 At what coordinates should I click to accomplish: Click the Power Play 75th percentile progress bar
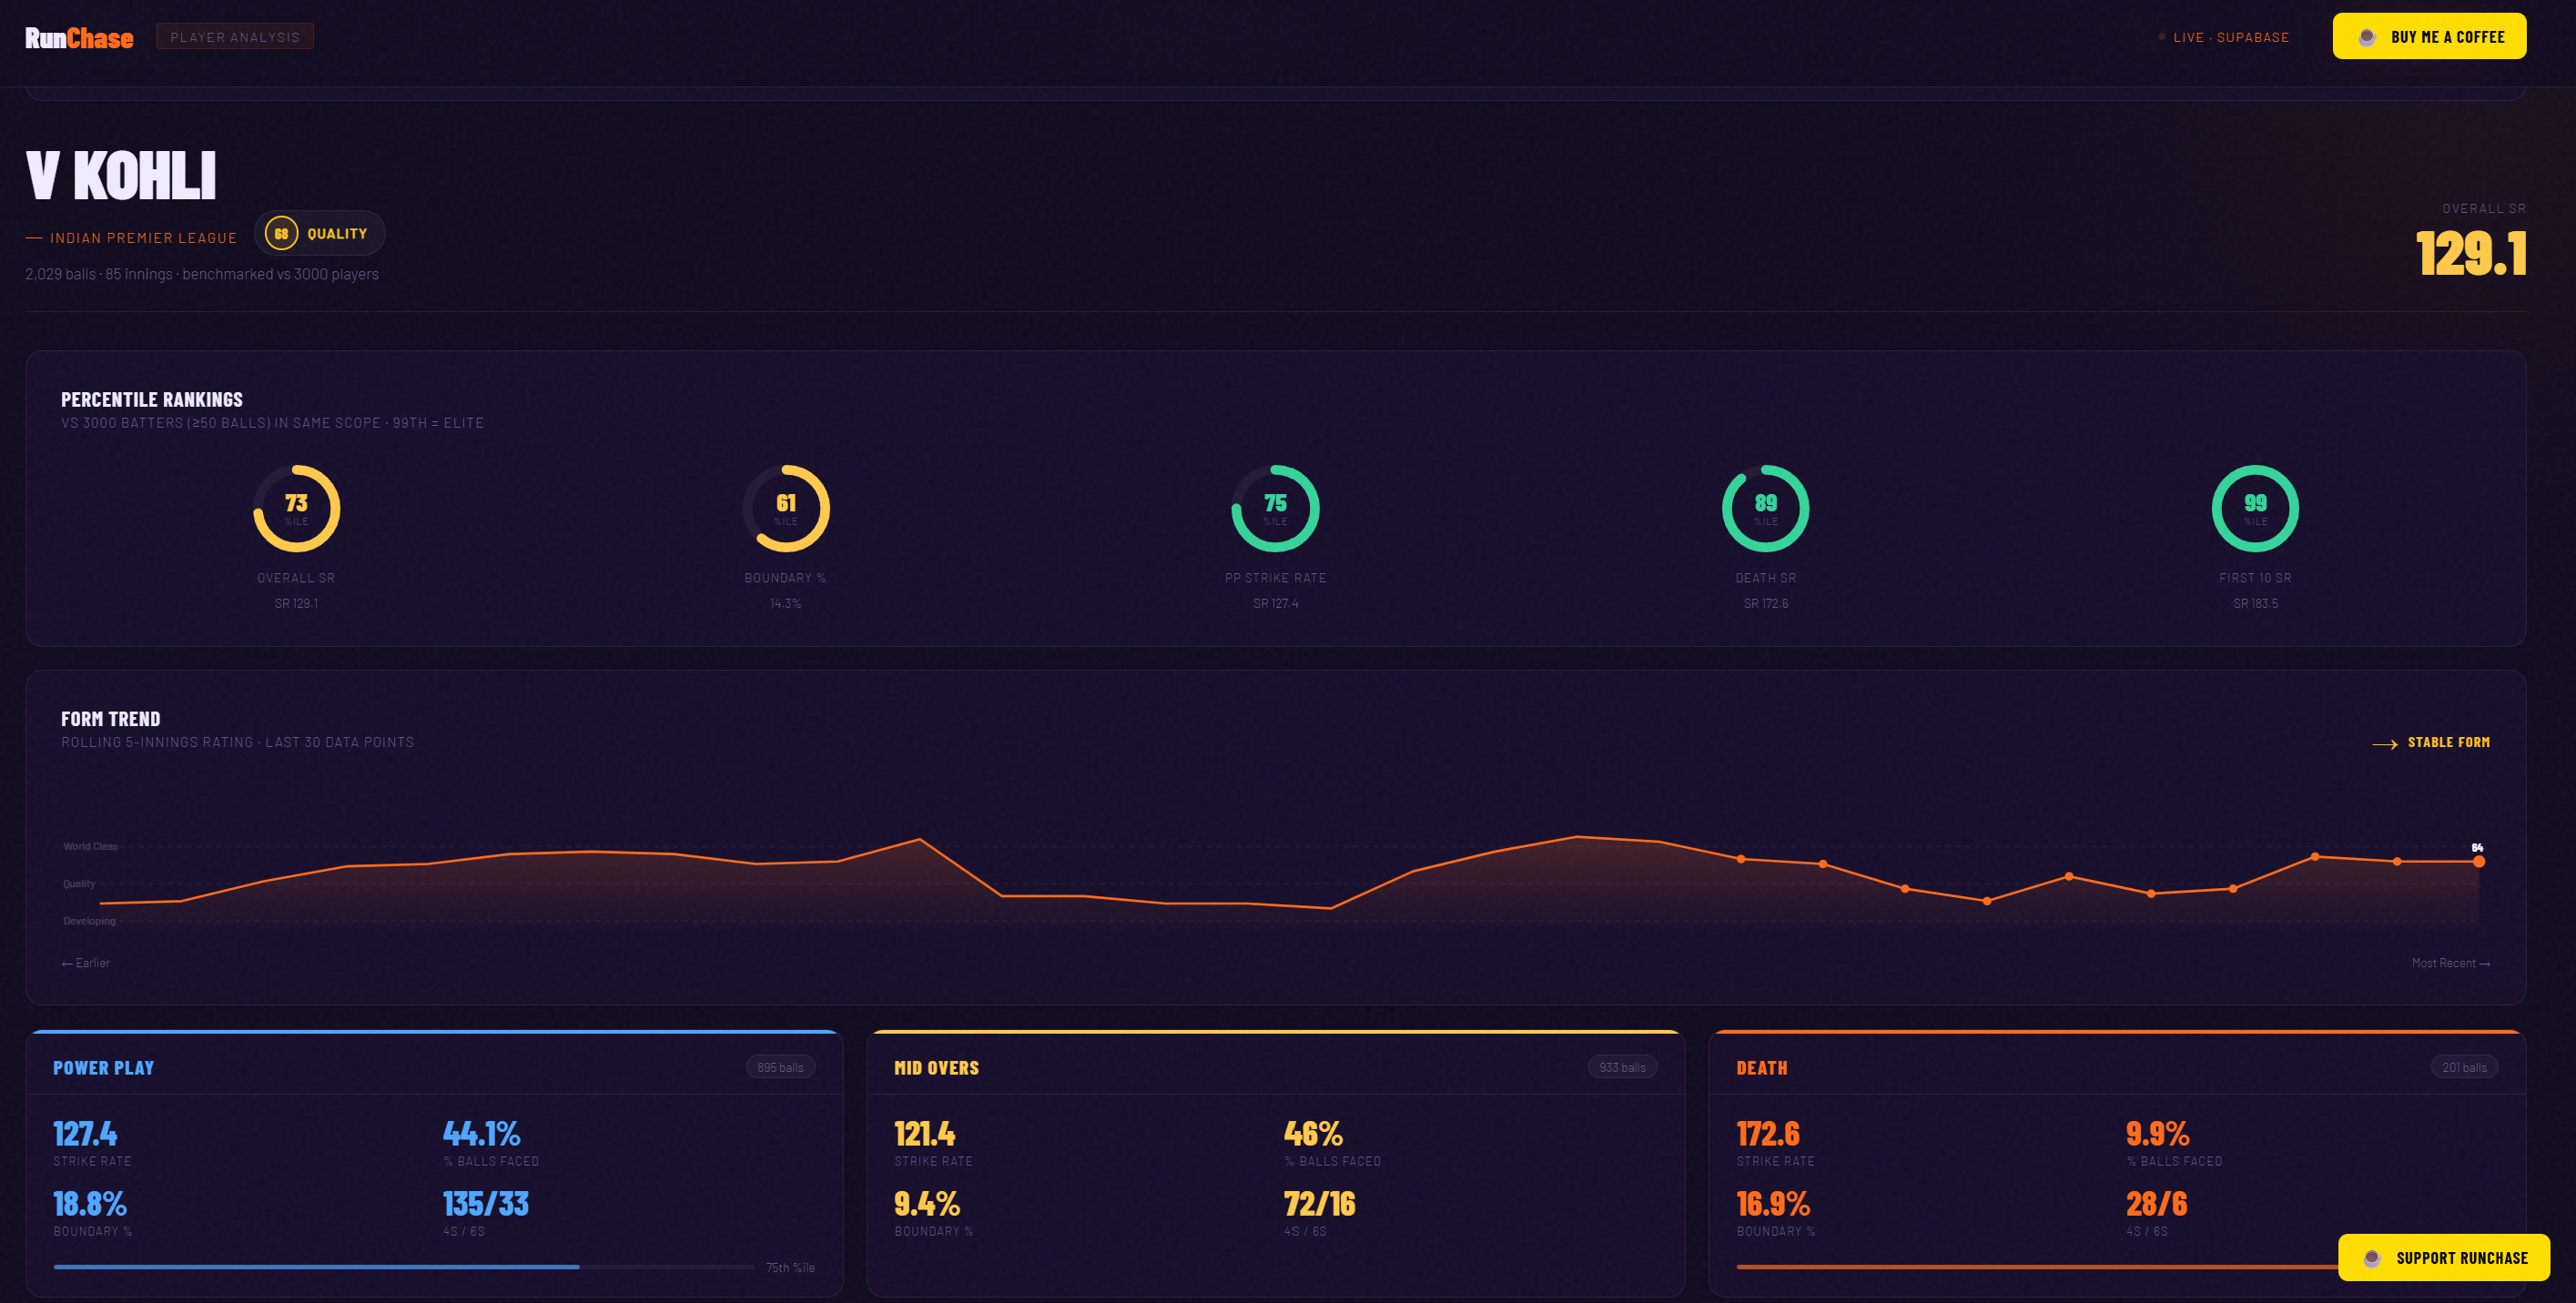[403, 1267]
